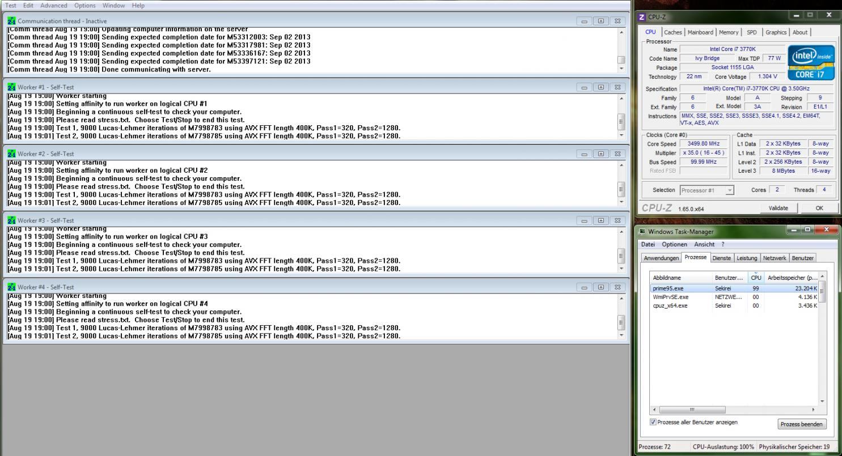The image size is (842, 456).
Task: Switch to the Leistung tab
Action: pos(747,258)
